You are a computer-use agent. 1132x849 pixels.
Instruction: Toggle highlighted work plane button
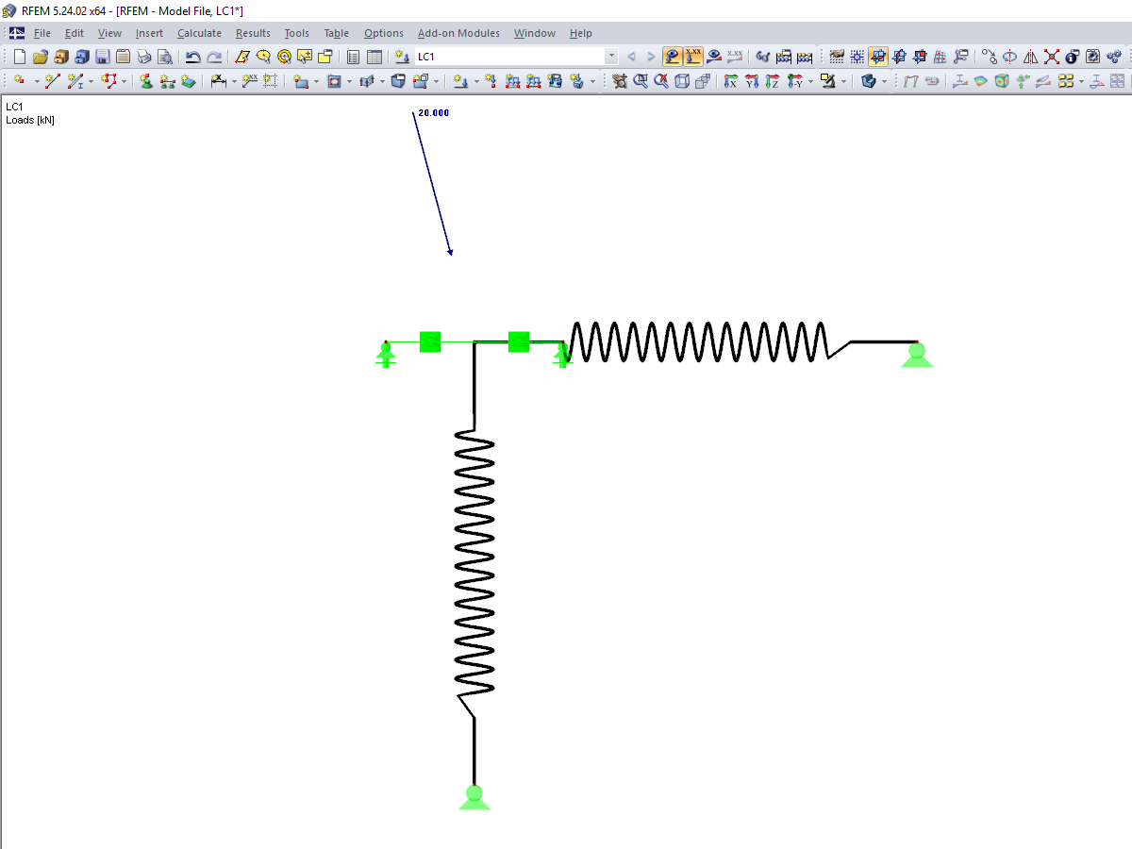click(877, 57)
